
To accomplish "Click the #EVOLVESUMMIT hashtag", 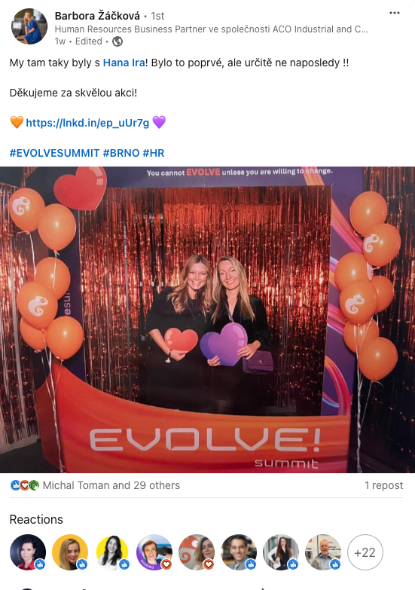I will click(x=54, y=153).
